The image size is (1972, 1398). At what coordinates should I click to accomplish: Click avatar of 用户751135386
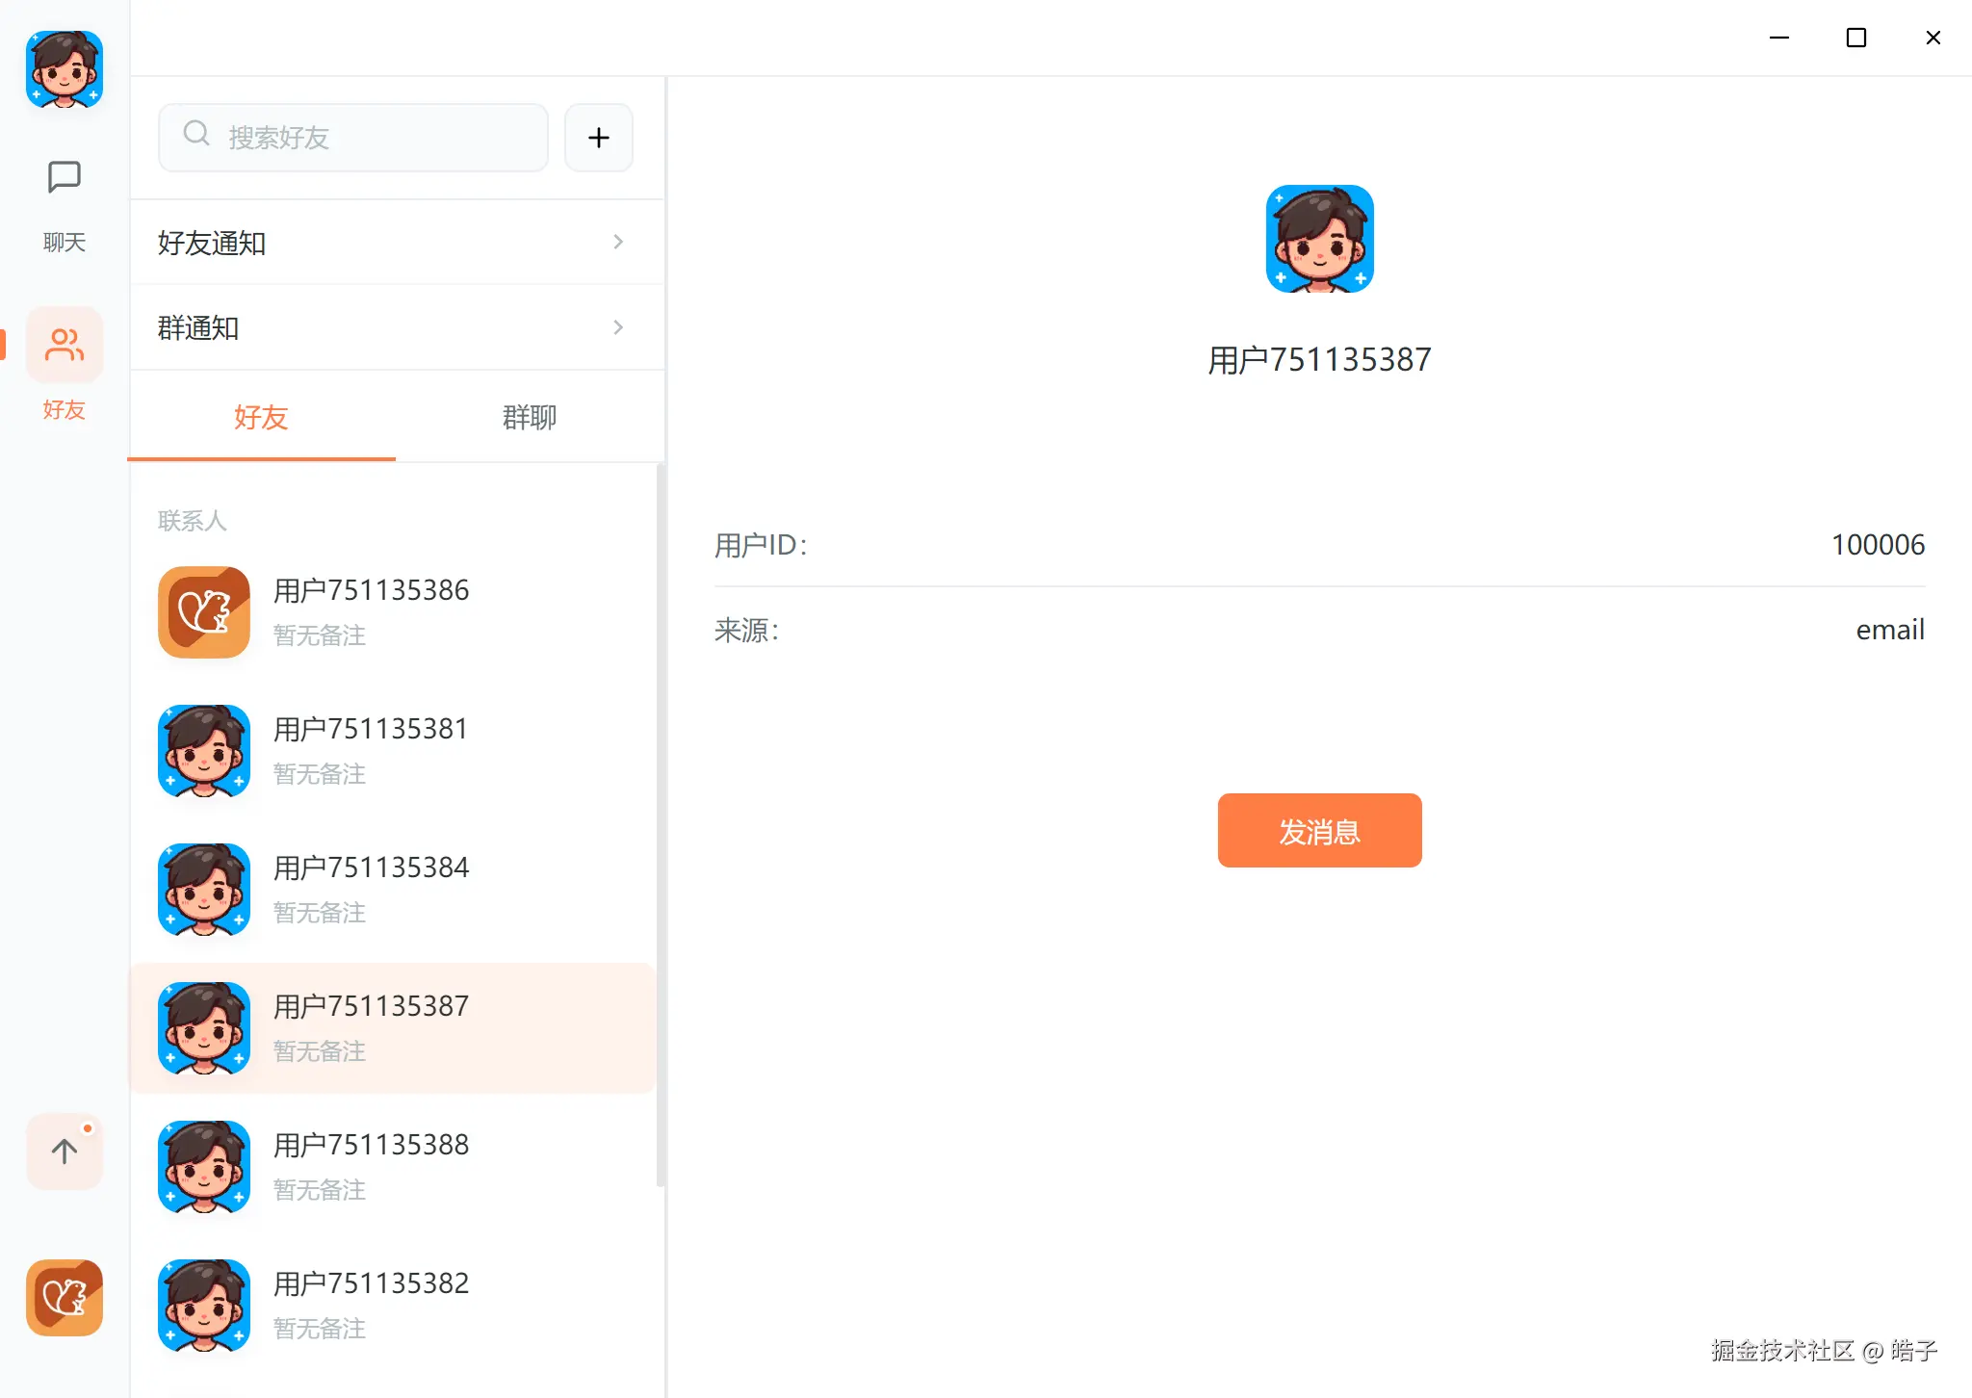204,611
